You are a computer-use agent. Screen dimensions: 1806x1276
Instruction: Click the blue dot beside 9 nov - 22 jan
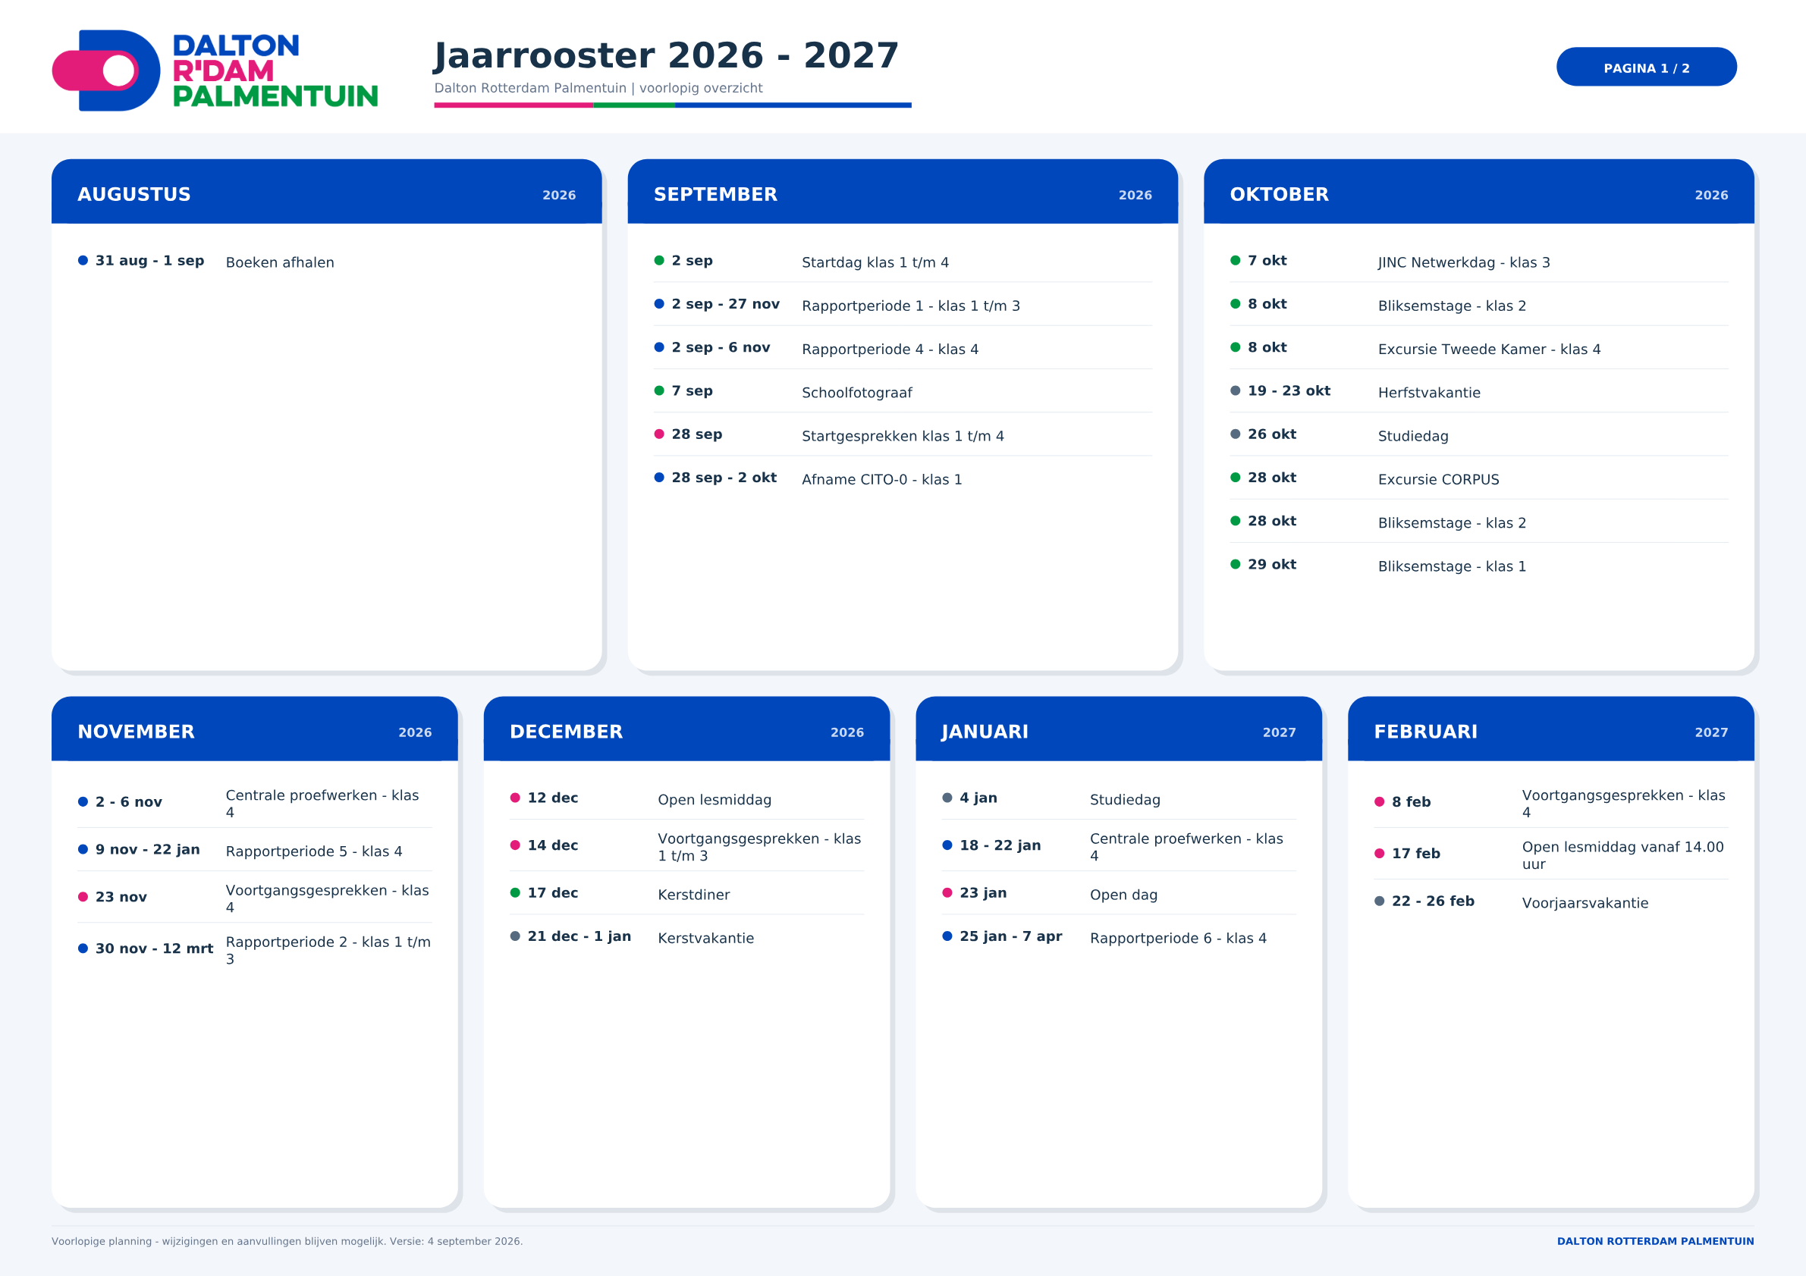coord(83,849)
